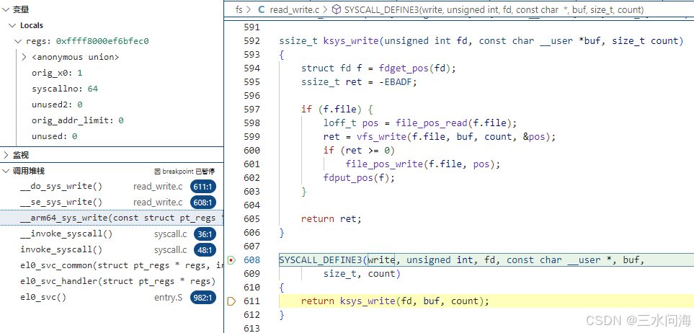694x333 pixels.
Task: Click the 608:1 line badge
Action: click(203, 203)
